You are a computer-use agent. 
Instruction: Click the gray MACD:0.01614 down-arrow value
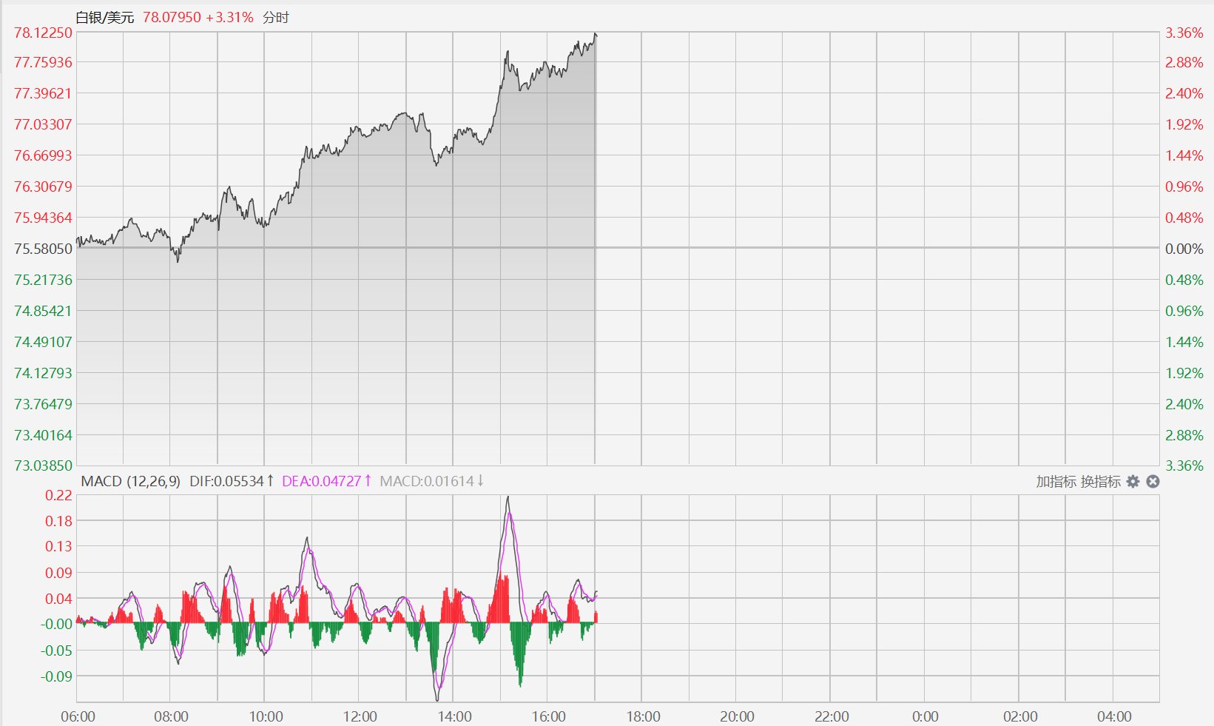(x=432, y=481)
